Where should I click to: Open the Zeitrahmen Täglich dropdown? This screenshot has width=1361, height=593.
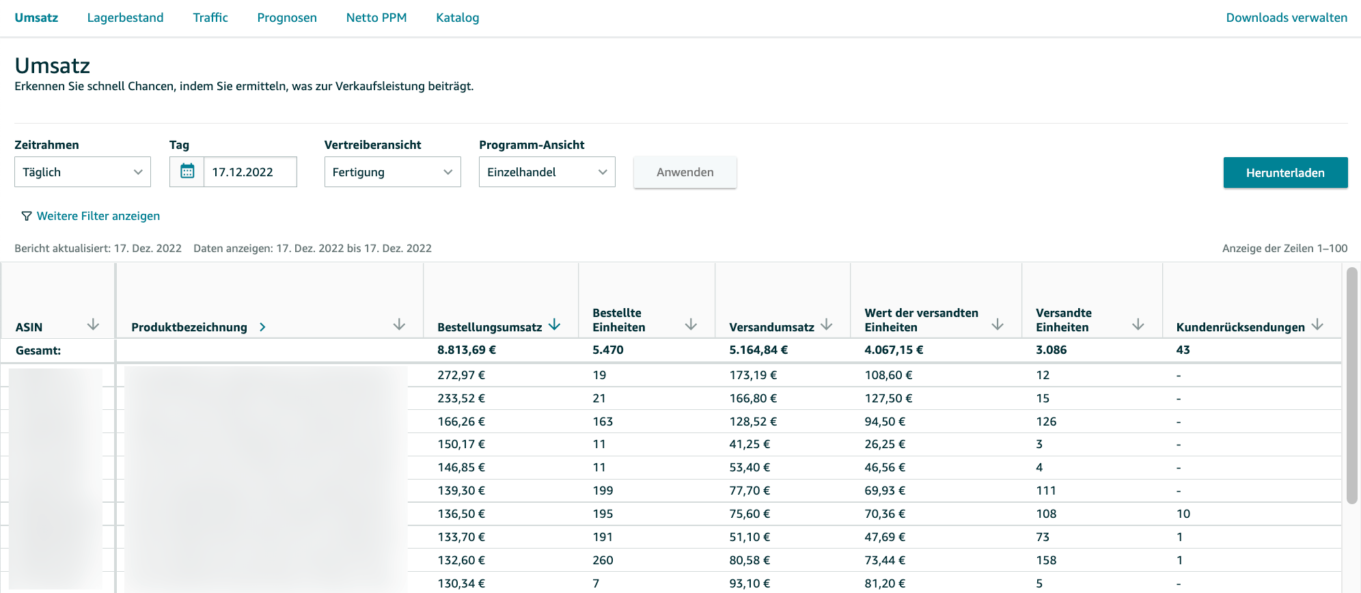(83, 171)
